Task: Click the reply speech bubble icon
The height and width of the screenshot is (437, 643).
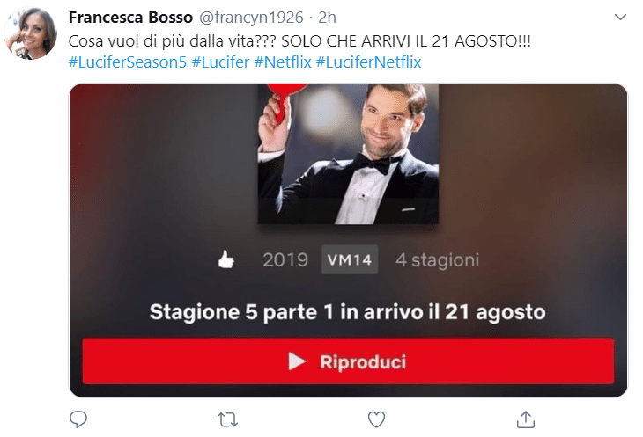Action: (78, 419)
